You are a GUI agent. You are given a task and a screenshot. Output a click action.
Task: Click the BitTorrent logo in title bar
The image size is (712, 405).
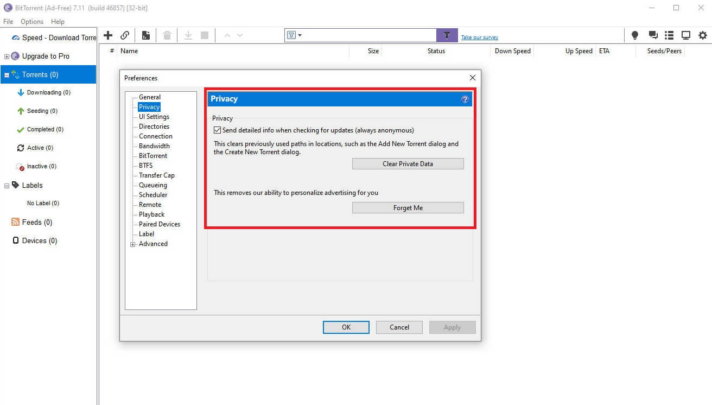(8, 8)
